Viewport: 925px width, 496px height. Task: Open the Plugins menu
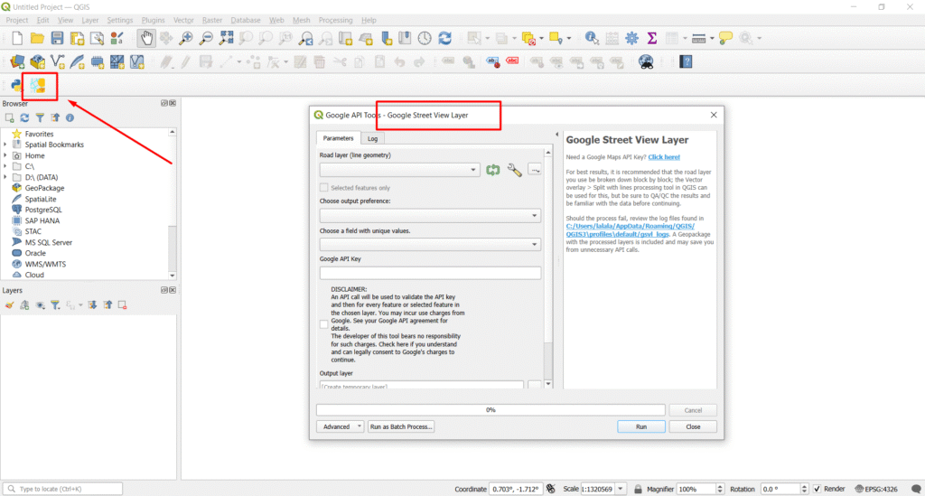[153, 20]
